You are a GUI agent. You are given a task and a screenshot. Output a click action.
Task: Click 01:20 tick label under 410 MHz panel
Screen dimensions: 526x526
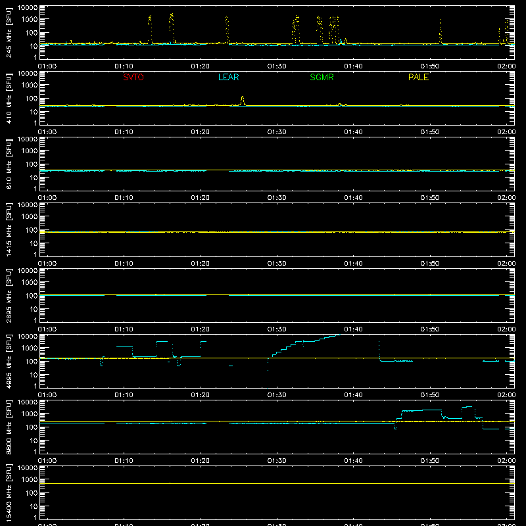click(201, 132)
